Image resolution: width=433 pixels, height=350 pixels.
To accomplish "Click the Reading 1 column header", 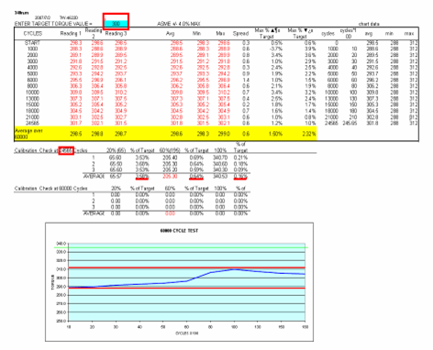I will [x=71, y=34].
